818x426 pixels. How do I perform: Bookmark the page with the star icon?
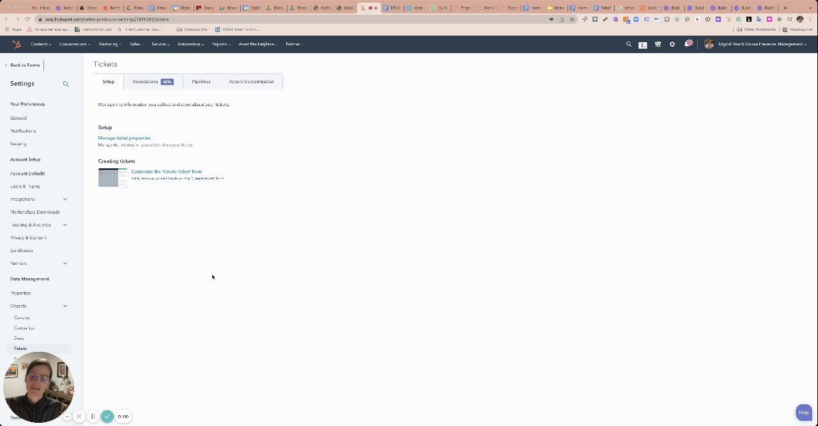click(573, 19)
